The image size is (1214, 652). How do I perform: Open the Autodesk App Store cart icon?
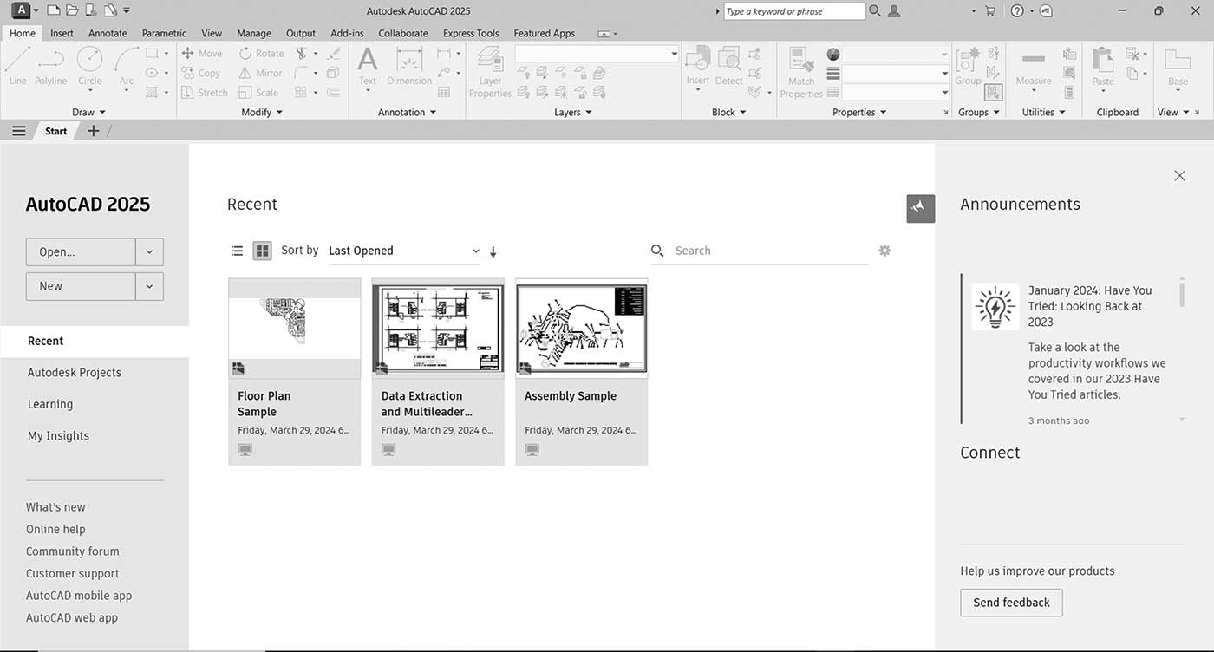click(990, 10)
